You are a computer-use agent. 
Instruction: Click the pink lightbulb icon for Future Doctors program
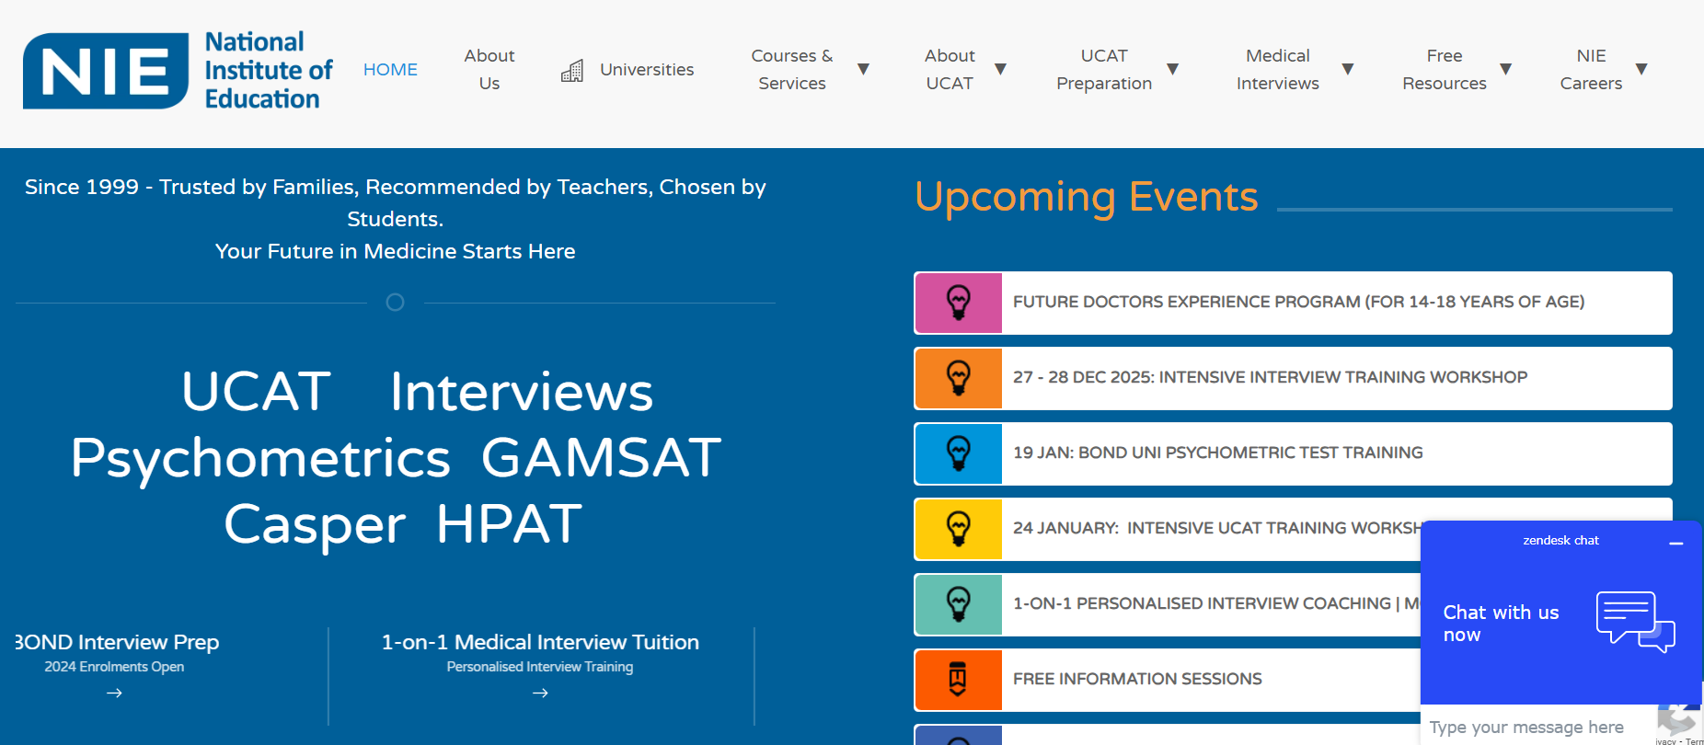pos(958,303)
